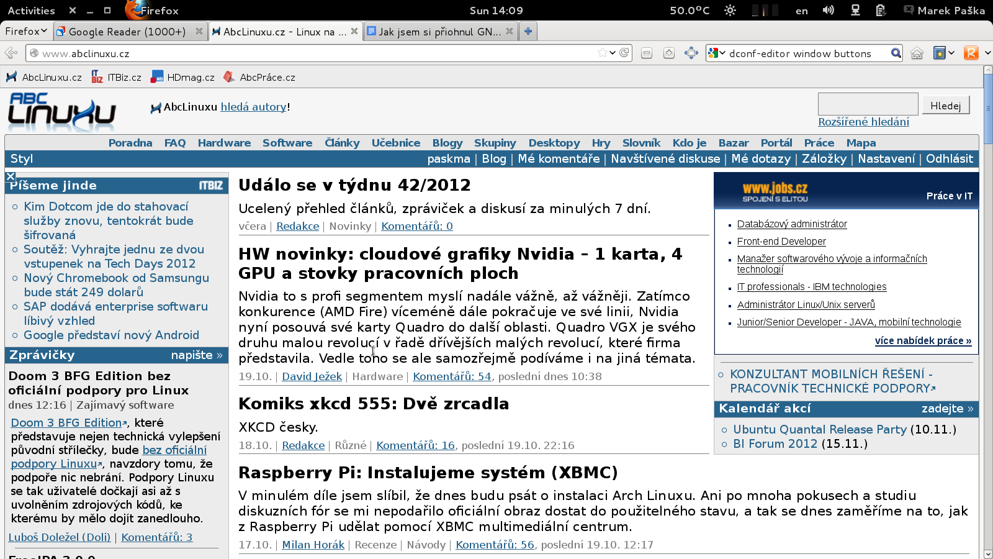Click the back navigation arrow

(x=11, y=53)
